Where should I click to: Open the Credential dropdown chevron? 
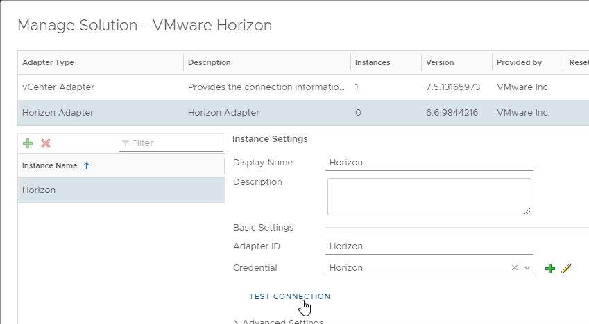527,268
